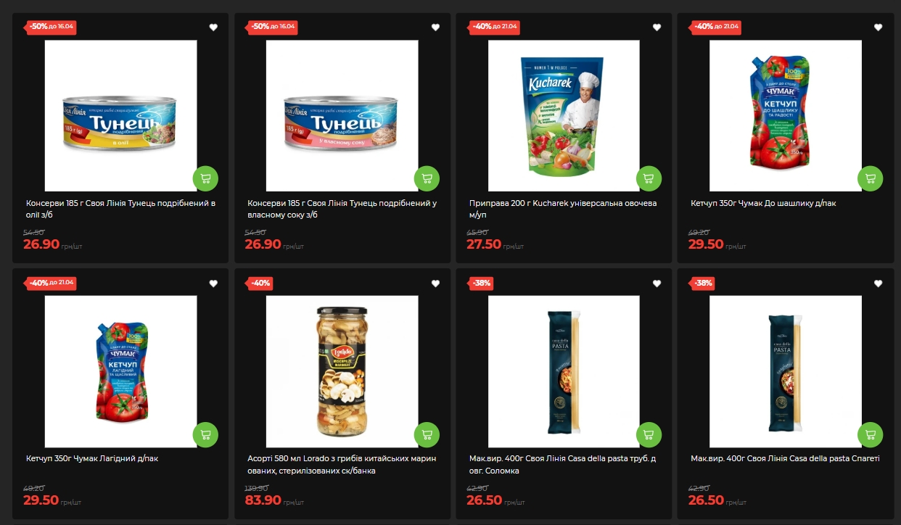This screenshot has width=901, height=525.
Task: Favorite the Чумак Лагідний ketchup
Action: click(213, 284)
